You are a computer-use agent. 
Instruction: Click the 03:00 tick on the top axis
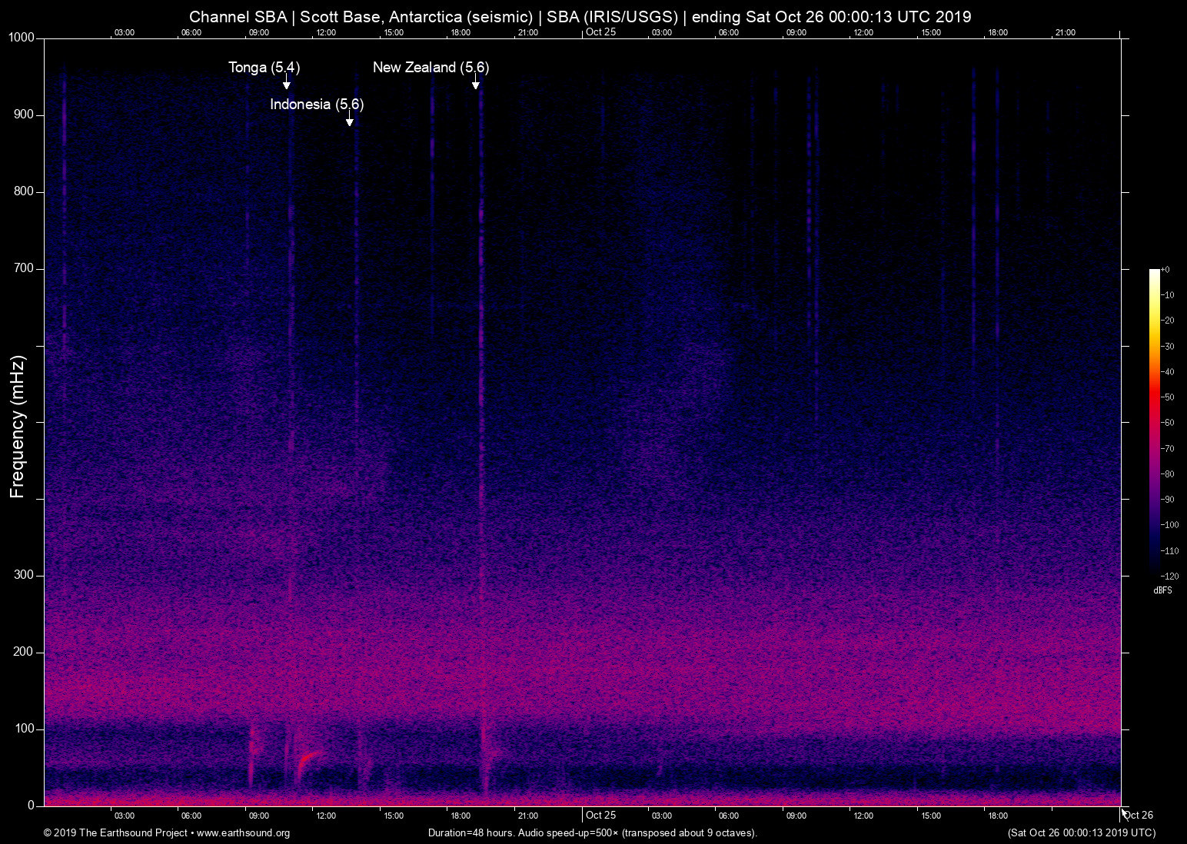tap(125, 32)
